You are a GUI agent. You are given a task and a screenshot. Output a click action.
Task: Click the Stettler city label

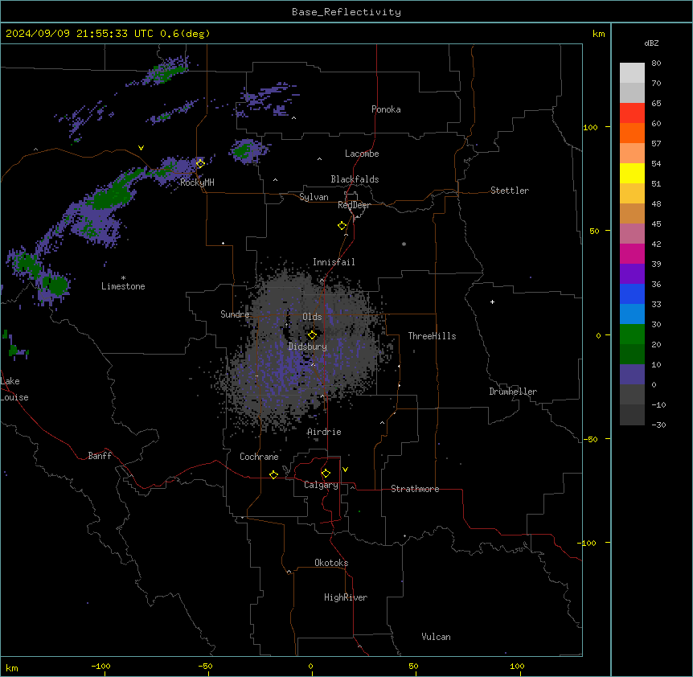click(510, 191)
